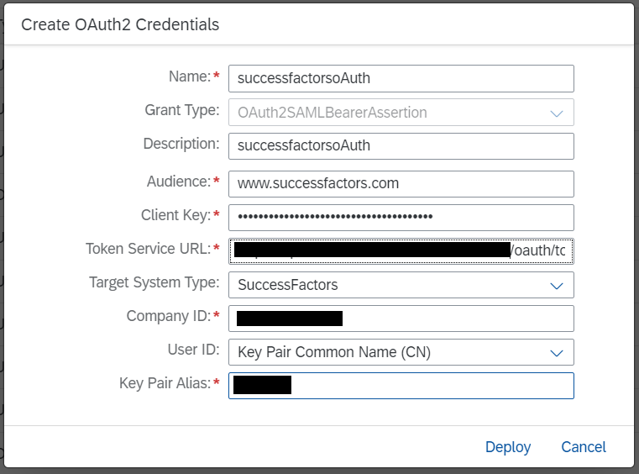
Task: Click the "Company ID:" label text
Action: pyautogui.click(x=169, y=316)
